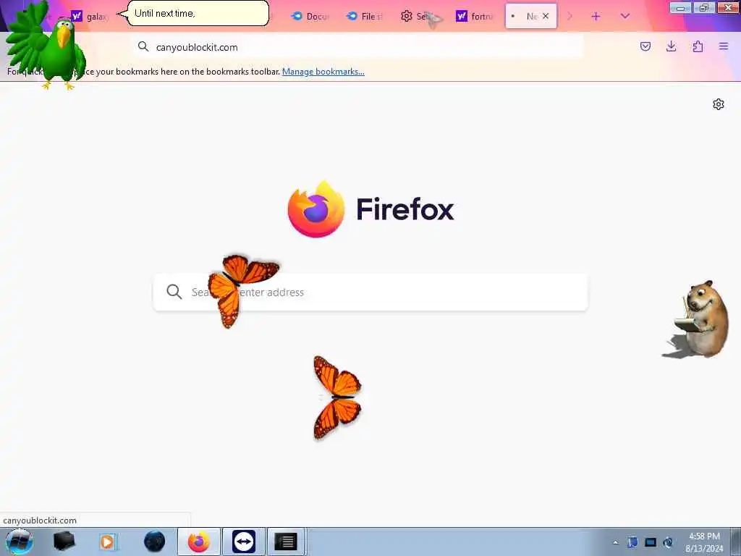Open the Firefox application menu
Image resolution: width=741 pixels, height=556 pixels.
(x=724, y=46)
